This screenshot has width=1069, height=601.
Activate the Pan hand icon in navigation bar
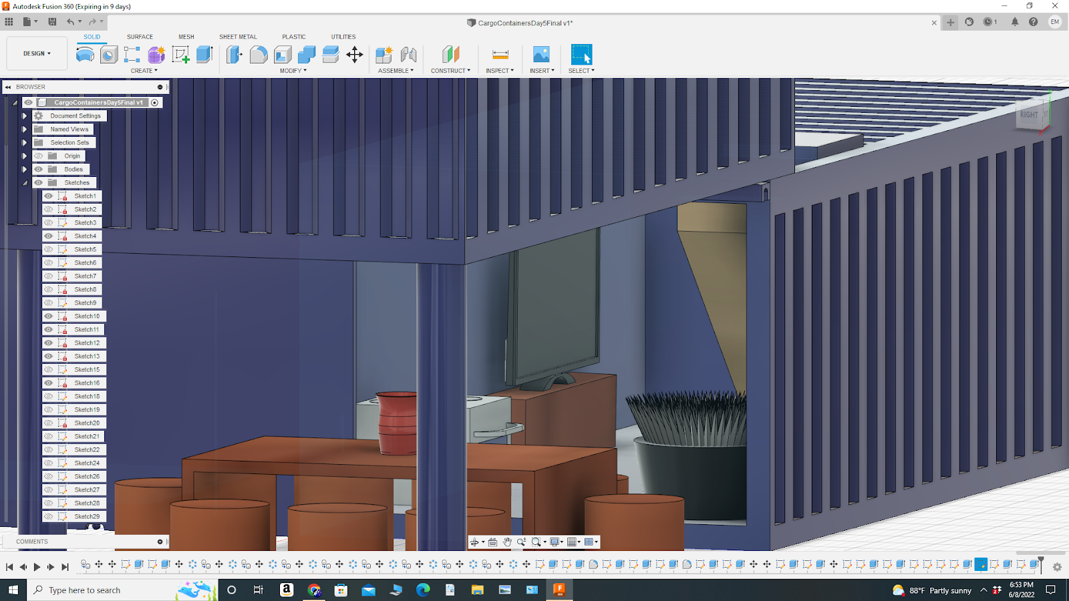[x=508, y=542]
